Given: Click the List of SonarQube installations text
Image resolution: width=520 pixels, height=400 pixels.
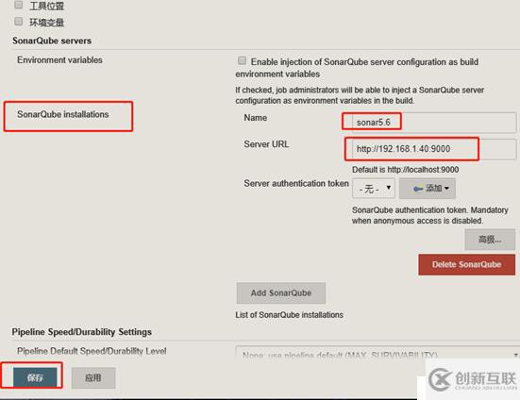Looking at the screenshot, I should (289, 315).
